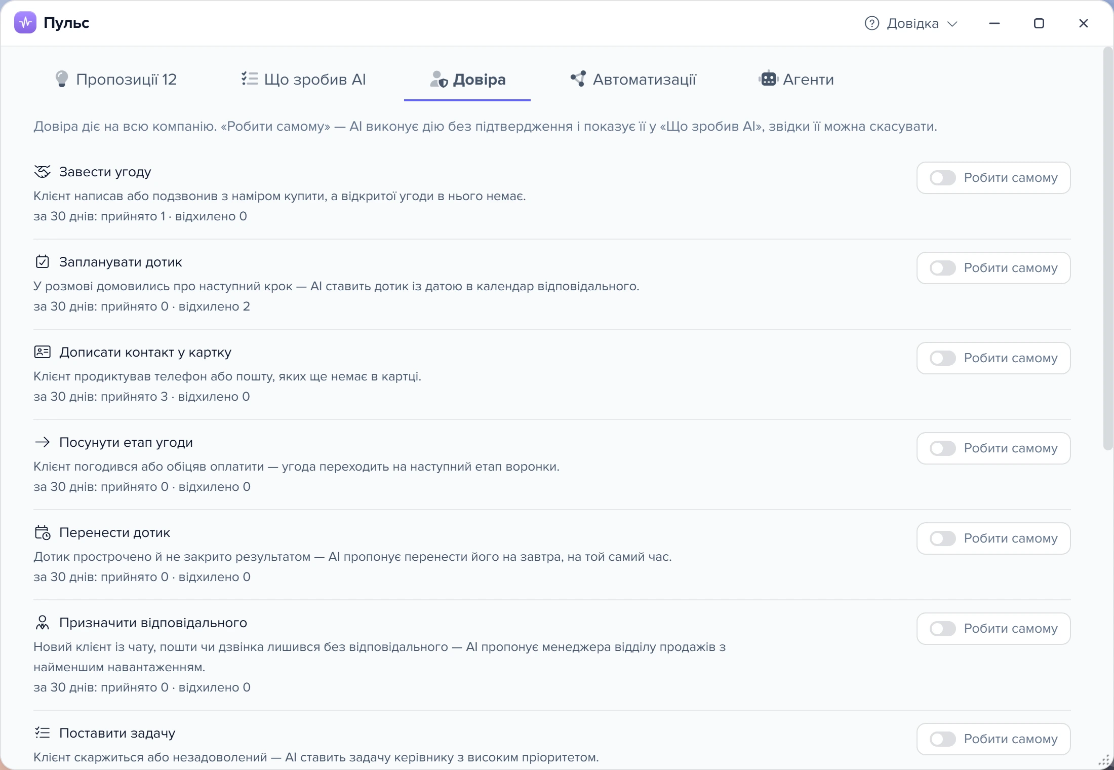Click the help question-mark icon
The image size is (1114, 770).
pyautogui.click(x=871, y=23)
